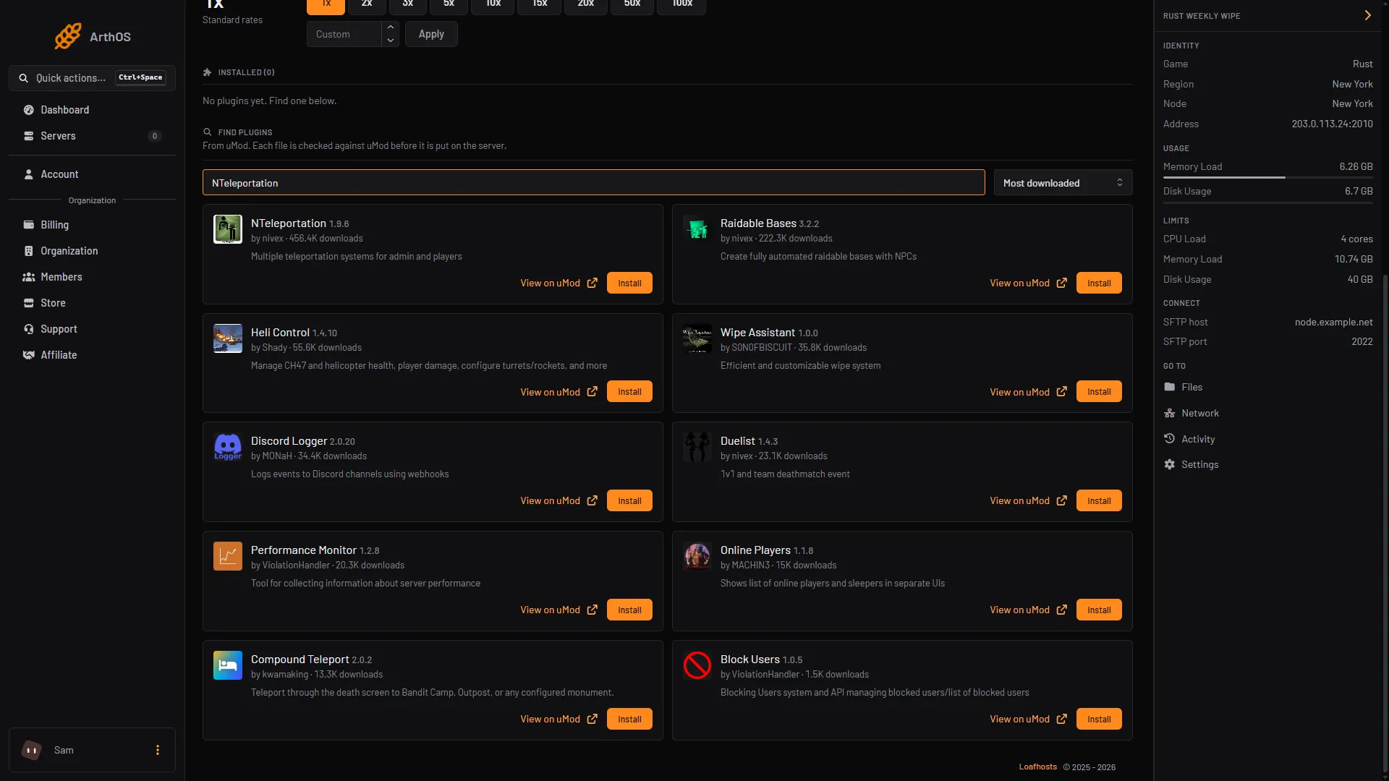Click the Block Users prohibited icon
The height and width of the screenshot is (781, 1389).
697,665
